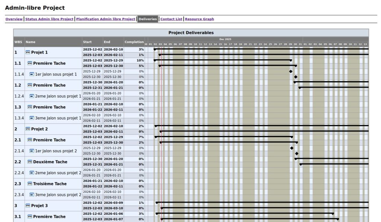The width and height of the screenshot is (381, 222).
Task: Open Planification Admin libre Project link
Action: coord(106,19)
